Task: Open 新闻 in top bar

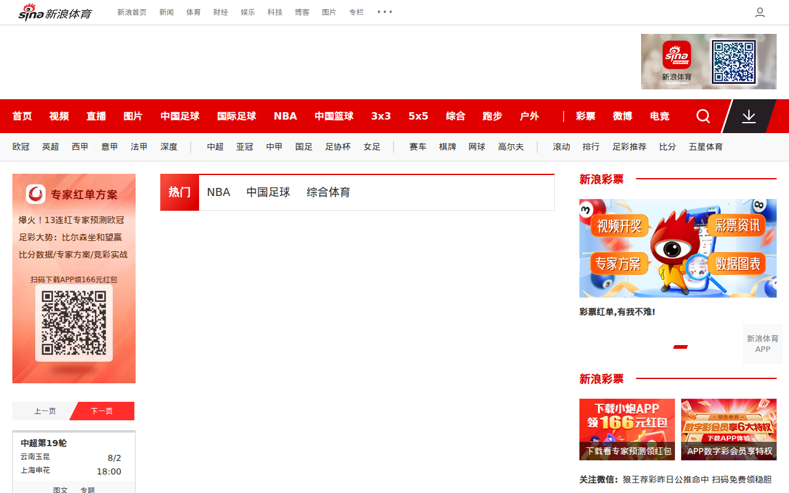Action: pyautogui.click(x=166, y=12)
